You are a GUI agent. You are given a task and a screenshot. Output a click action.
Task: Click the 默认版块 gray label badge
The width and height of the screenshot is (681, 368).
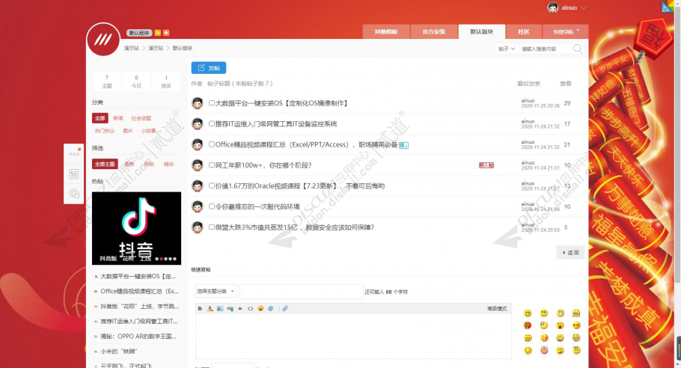[x=139, y=33]
